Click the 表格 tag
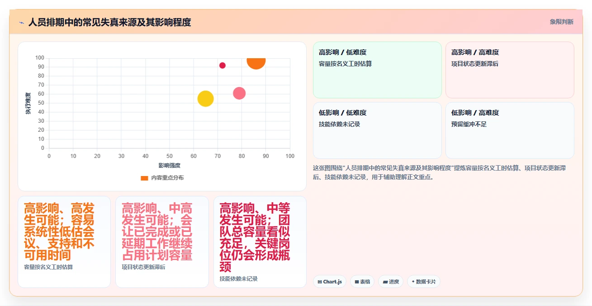 (362, 282)
